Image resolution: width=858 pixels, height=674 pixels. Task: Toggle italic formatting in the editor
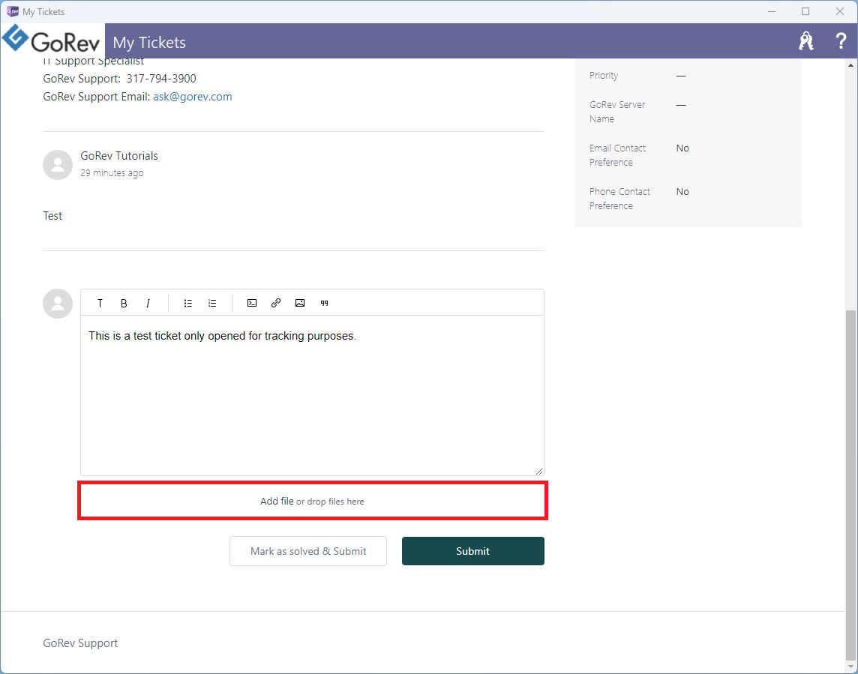click(x=148, y=303)
